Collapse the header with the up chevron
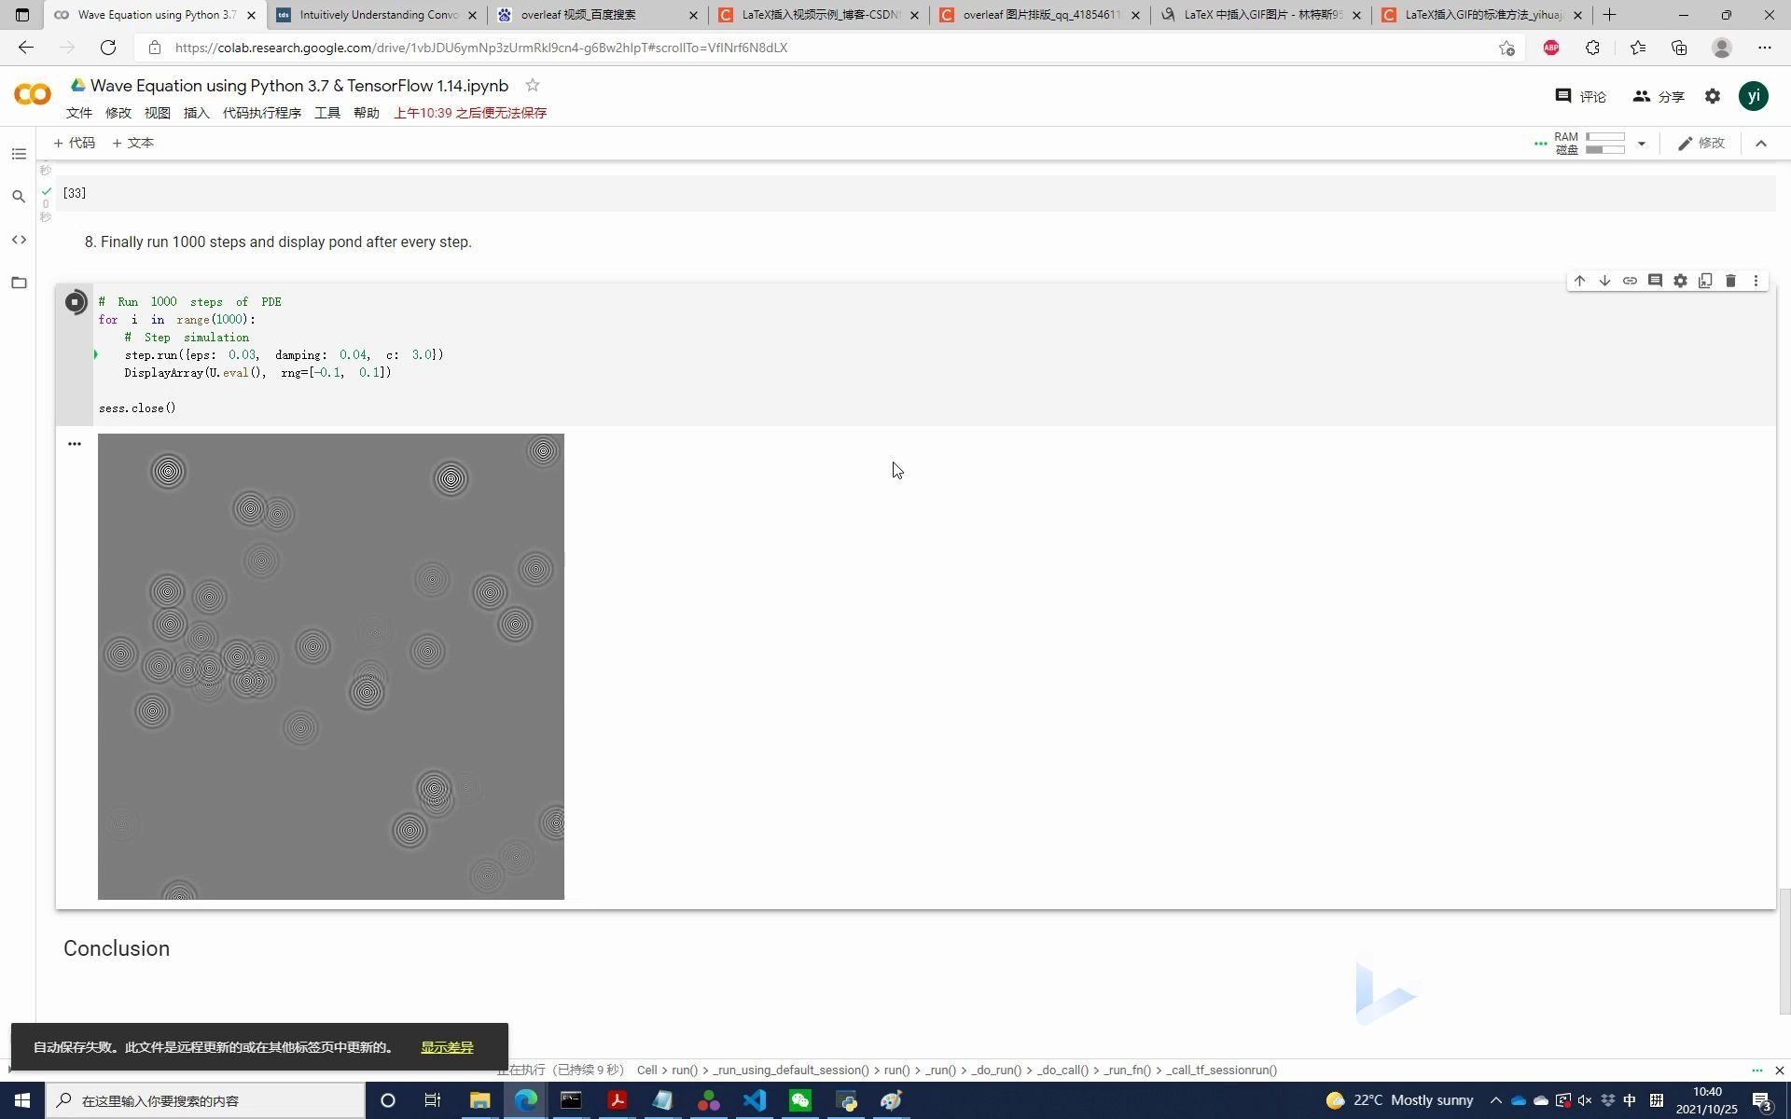 click(1760, 143)
